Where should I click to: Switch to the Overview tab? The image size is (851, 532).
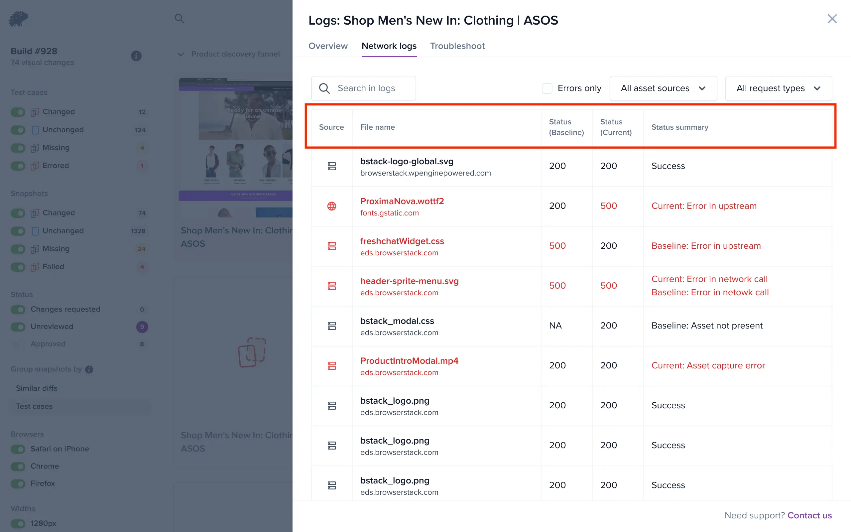[328, 46]
